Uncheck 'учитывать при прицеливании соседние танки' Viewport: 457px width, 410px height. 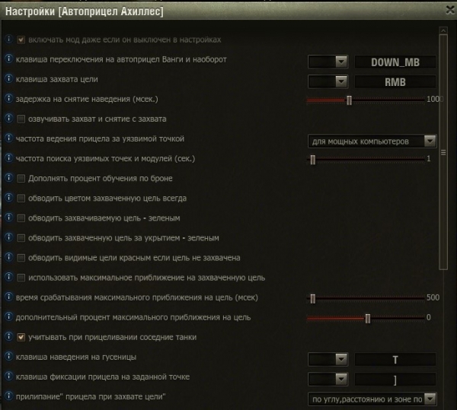tap(21, 337)
